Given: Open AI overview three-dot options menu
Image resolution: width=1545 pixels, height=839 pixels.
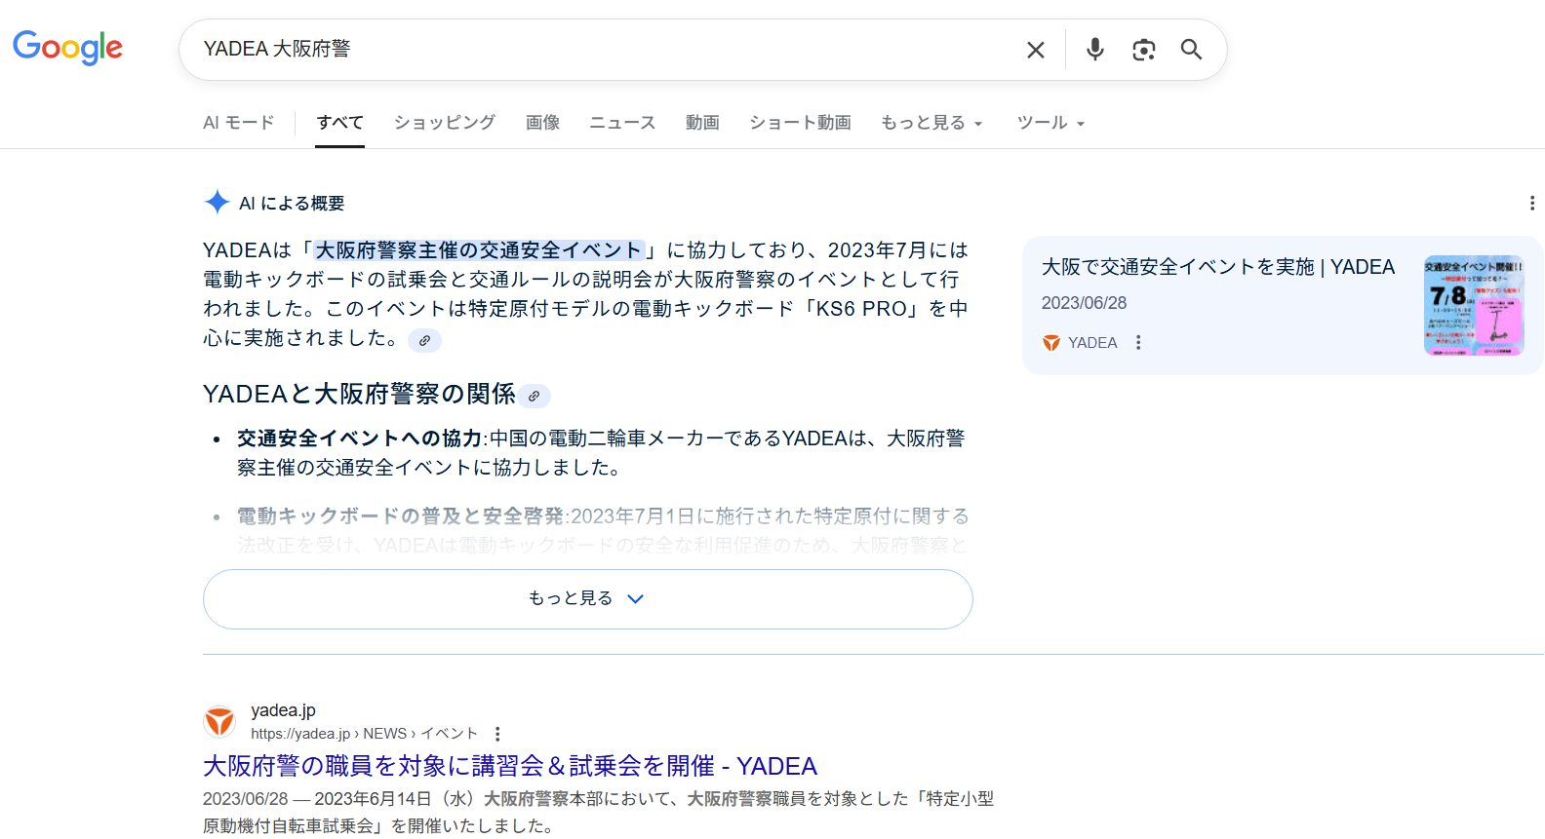Looking at the screenshot, I should coord(1531,203).
